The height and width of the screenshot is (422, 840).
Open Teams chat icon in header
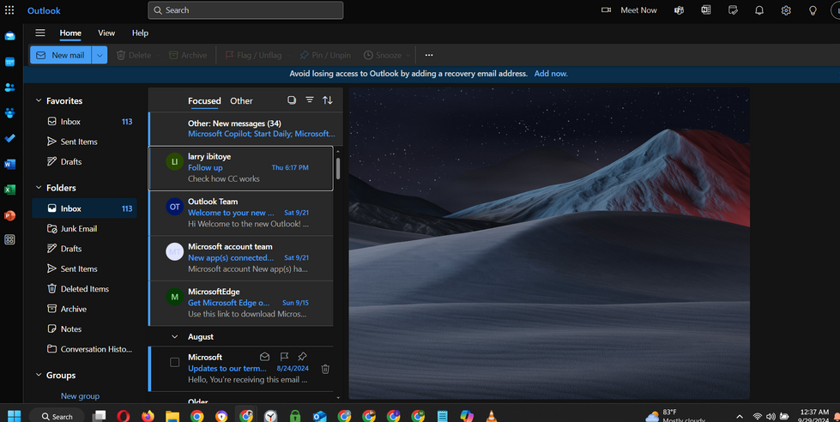(679, 10)
